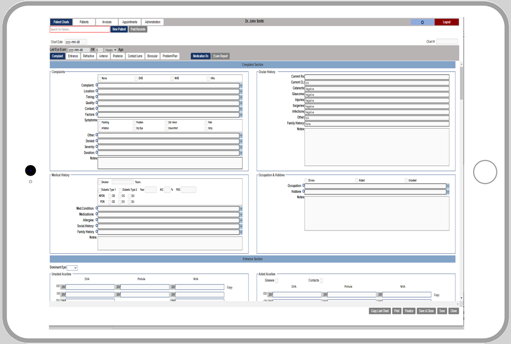
Task: Click the blue circle icon next to Occupation
Action: click(x=303, y=186)
